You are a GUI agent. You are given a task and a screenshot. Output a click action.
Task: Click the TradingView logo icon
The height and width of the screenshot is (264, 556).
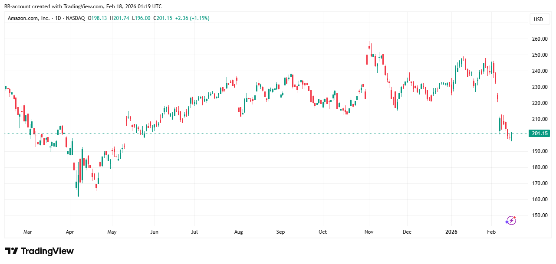pyautogui.click(x=11, y=251)
